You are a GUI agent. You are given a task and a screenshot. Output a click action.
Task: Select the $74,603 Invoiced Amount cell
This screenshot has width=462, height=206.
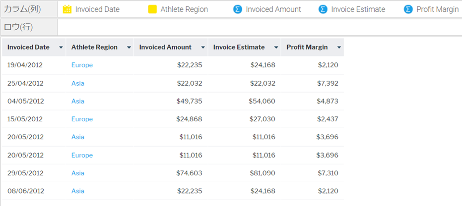[189, 173]
